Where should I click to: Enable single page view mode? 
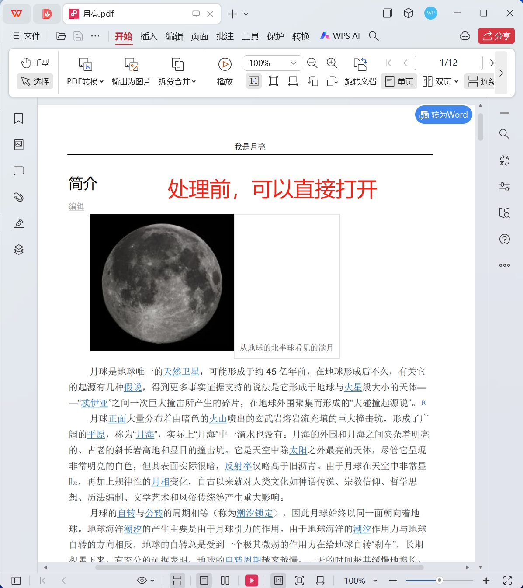399,81
